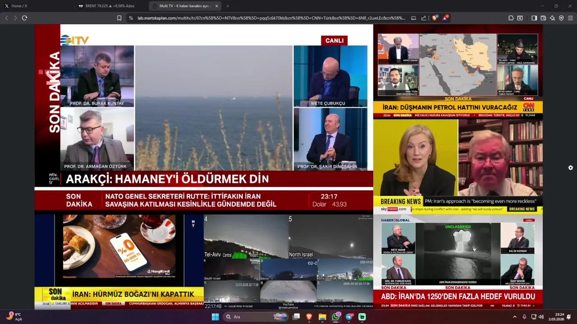Open Task View on the taskbar
This screenshot has width=577, height=324.
[296, 317]
